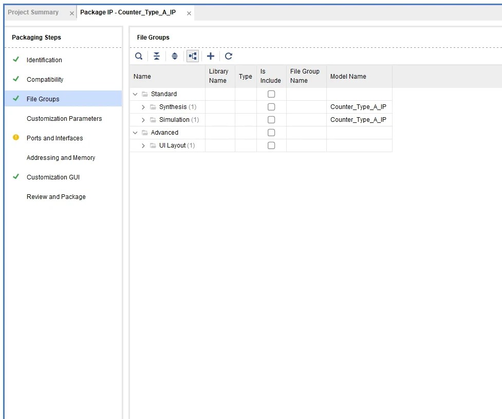The height and width of the screenshot is (419, 502).
Task: Click the Collapse All toolbar icon
Action: tap(157, 56)
